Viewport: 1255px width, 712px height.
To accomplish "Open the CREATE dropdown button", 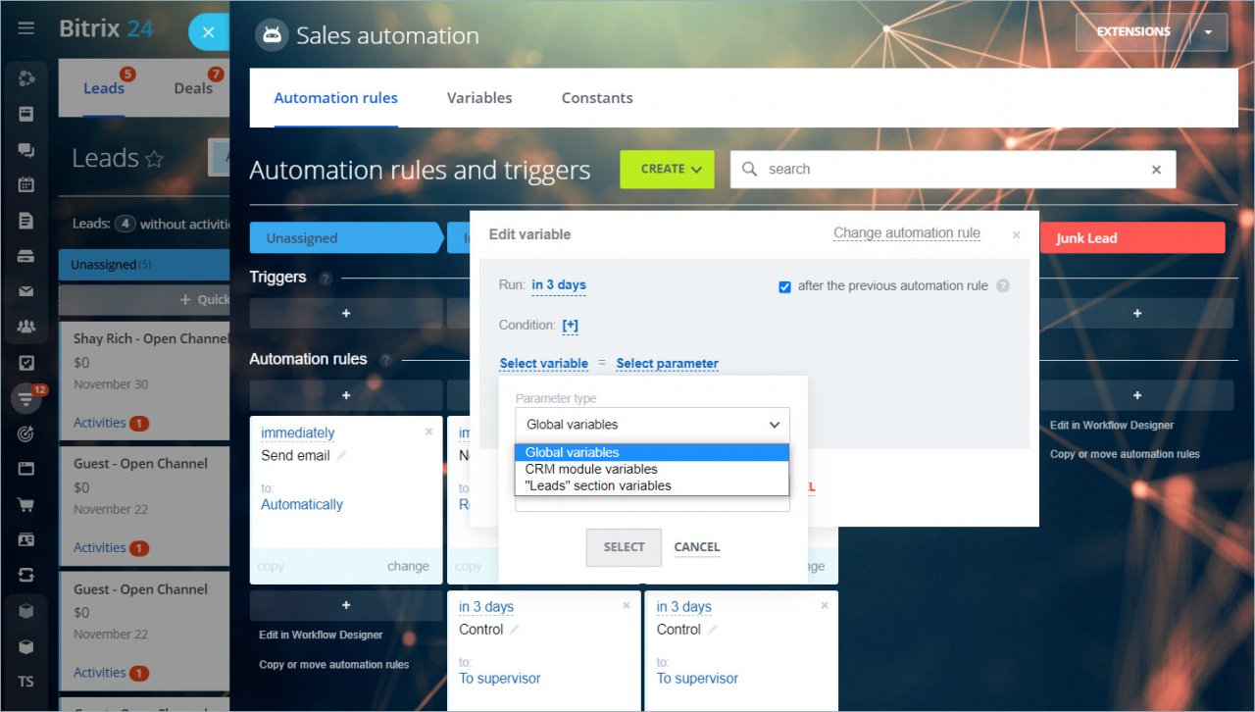I will coord(667,170).
